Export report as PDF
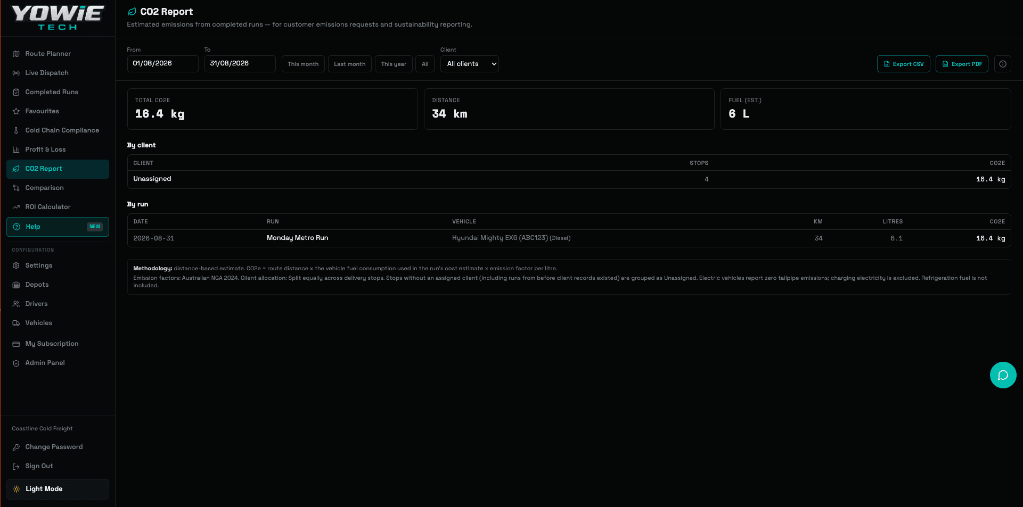The height and width of the screenshot is (507, 1023). (x=962, y=64)
